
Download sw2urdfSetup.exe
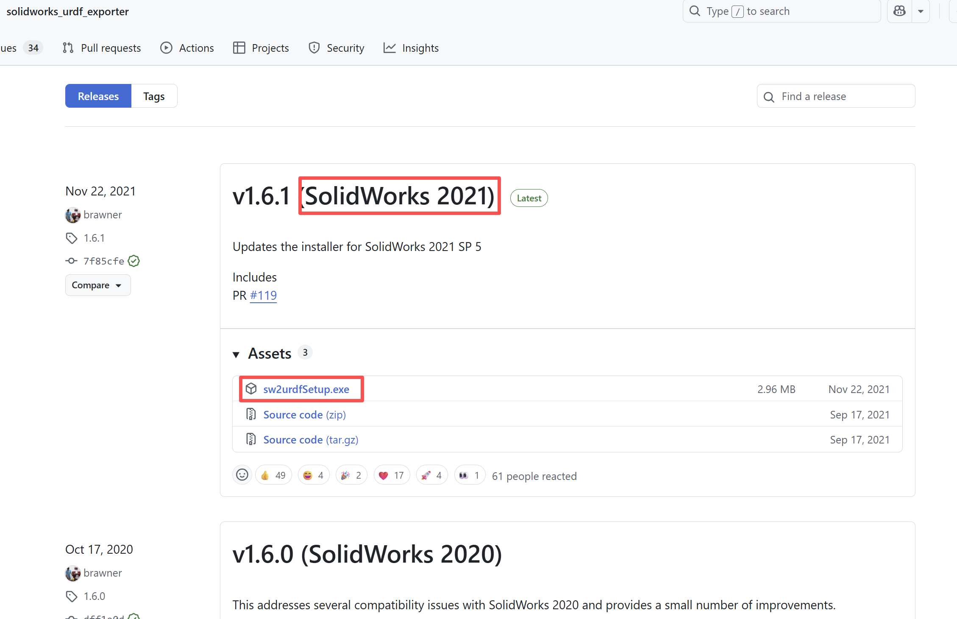(x=306, y=389)
